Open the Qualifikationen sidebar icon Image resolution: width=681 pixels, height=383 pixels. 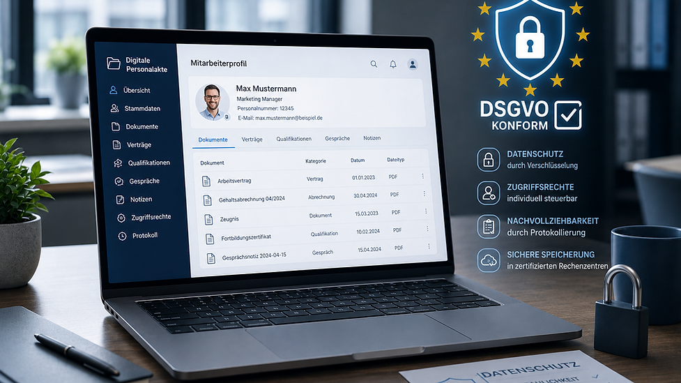tap(118, 163)
